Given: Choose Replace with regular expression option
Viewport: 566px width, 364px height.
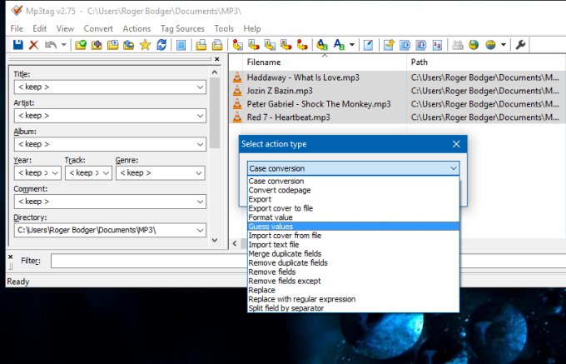Looking at the screenshot, I should point(302,299).
